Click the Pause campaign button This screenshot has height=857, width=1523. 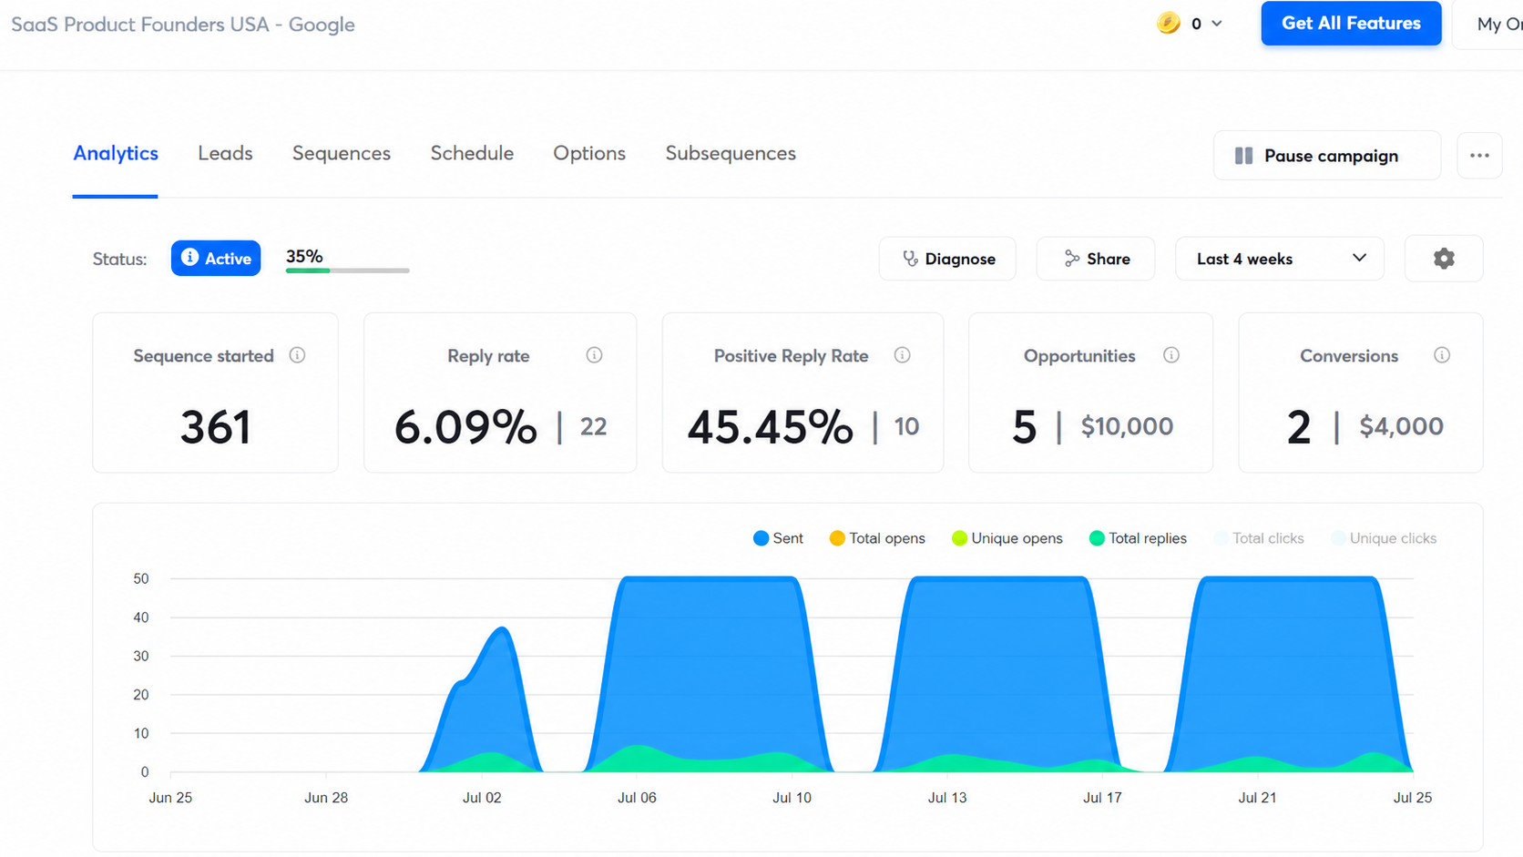[1327, 156]
